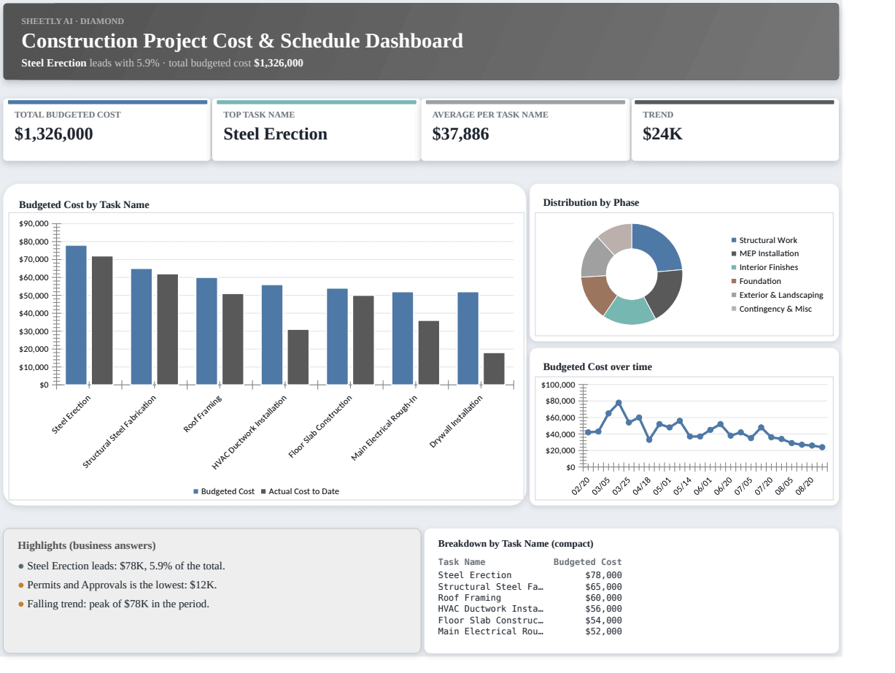Click the MEP Installation legend color swatch
The width and height of the screenshot is (895, 673).
click(734, 254)
